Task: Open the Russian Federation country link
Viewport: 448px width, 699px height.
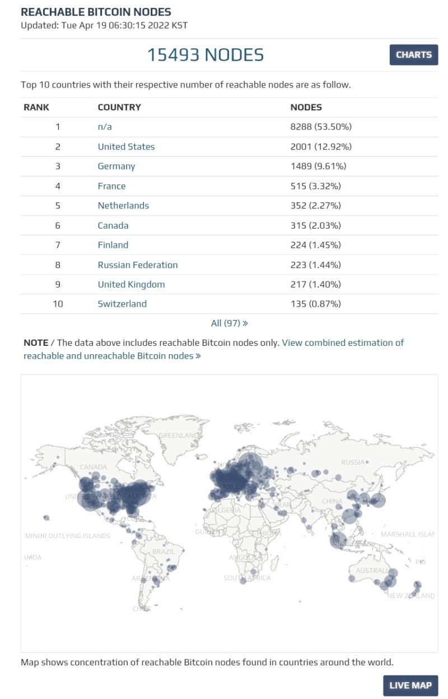Action: (138, 265)
